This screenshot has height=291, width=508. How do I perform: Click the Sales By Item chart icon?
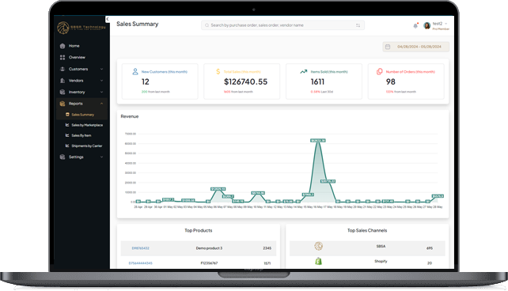[67, 135]
